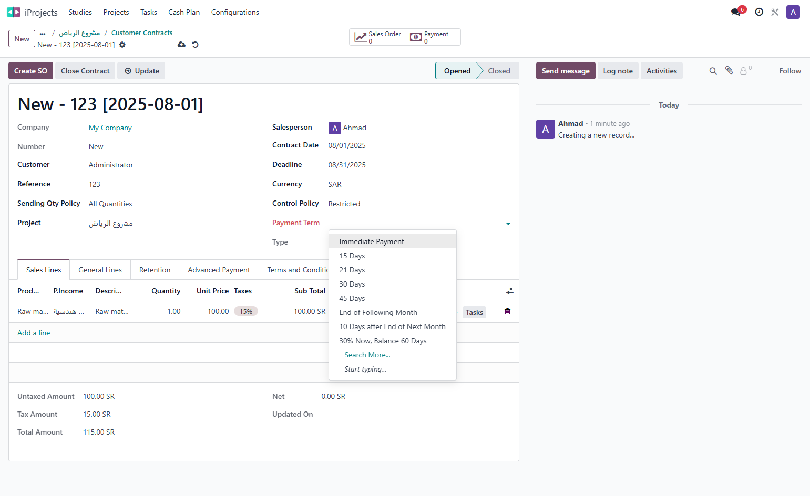Click the debug tools wrench icon
The width and height of the screenshot is (810, 496).
coord(775,12)
